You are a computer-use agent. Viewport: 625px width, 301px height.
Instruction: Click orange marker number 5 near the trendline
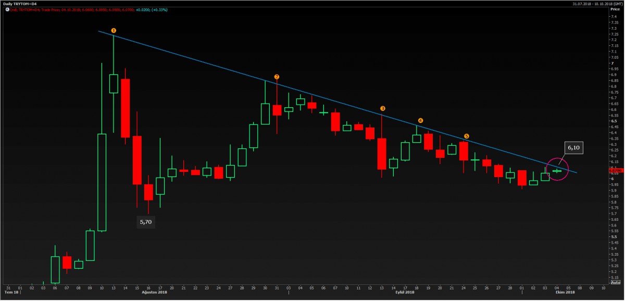466,136
